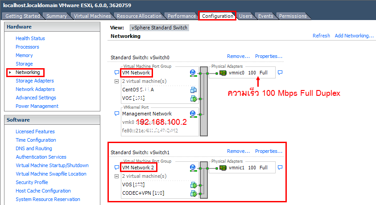The height and width of the screenshot is (205, 376).
Task: Open Virtual Machine Startup/Shutdown settings
Action: (52, 165)
